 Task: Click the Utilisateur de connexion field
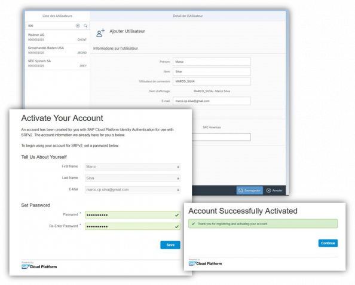point(212,81)
